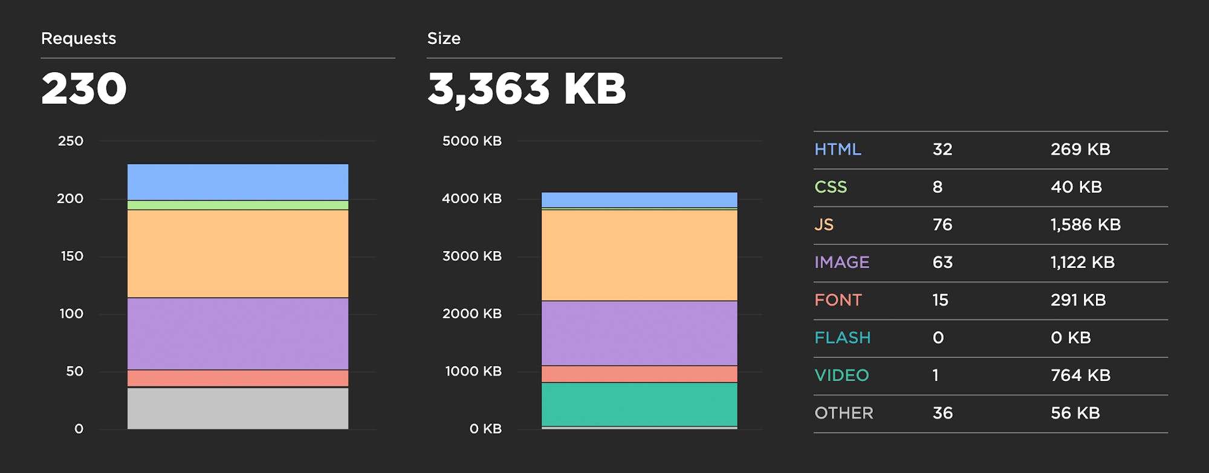Select the OTHER legend label
Image resolution: width=1209 pixels, height=473 pixels.
click(x=844, y=413)
